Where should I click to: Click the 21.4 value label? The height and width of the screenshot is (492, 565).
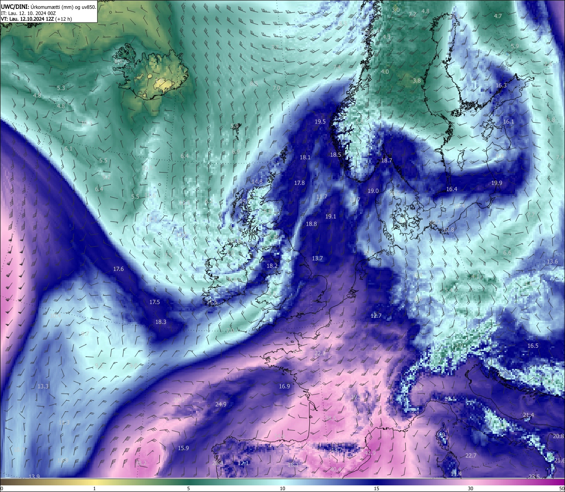click(x=528, y=415)
